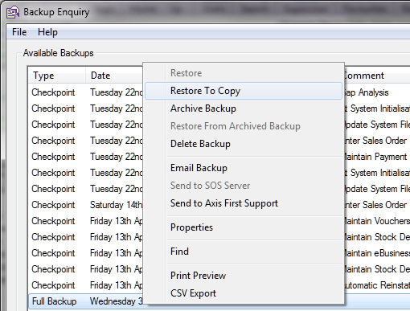Select the first Tuesday 22nd Checkpoint row
The width and height of the screenshot is (410, 311).
(x=219, y=92)
